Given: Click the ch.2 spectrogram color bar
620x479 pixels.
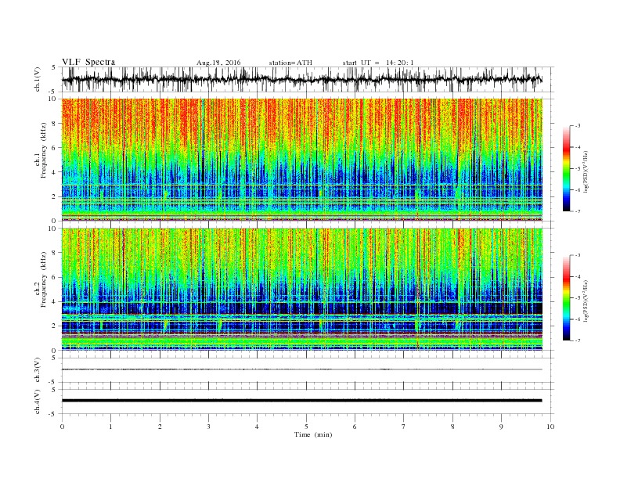Looking at the screenshot, I should (567, 298).
